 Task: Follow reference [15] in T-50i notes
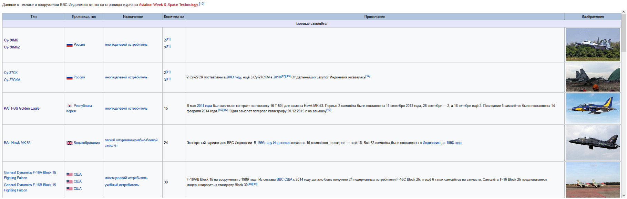pos(220,110)
